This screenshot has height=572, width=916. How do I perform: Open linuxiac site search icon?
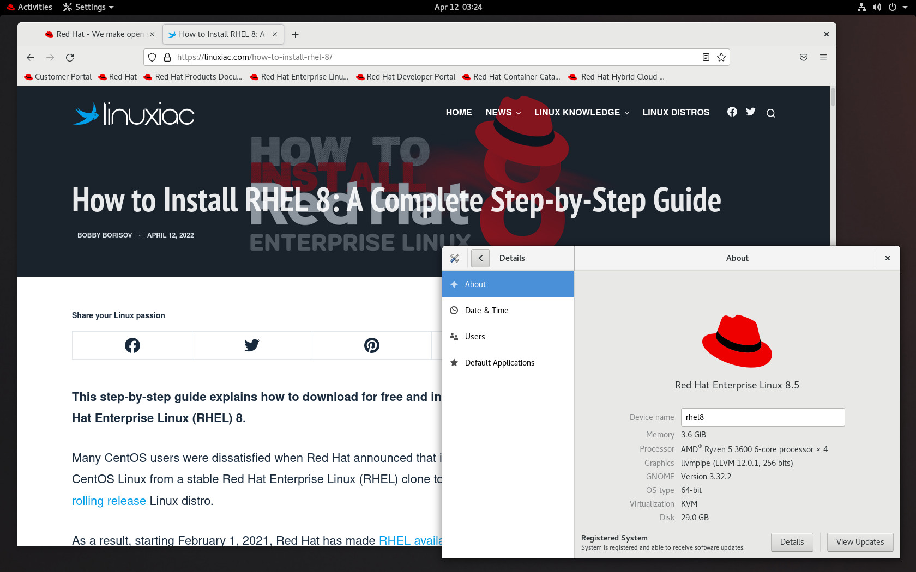tap(771, 113)
